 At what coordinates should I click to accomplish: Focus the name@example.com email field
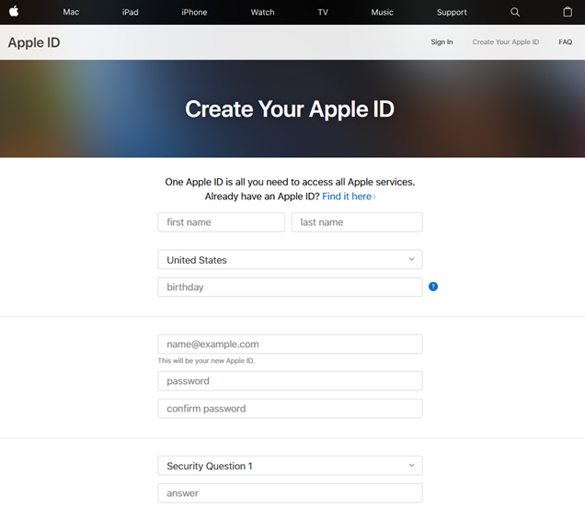pos(290,344)
